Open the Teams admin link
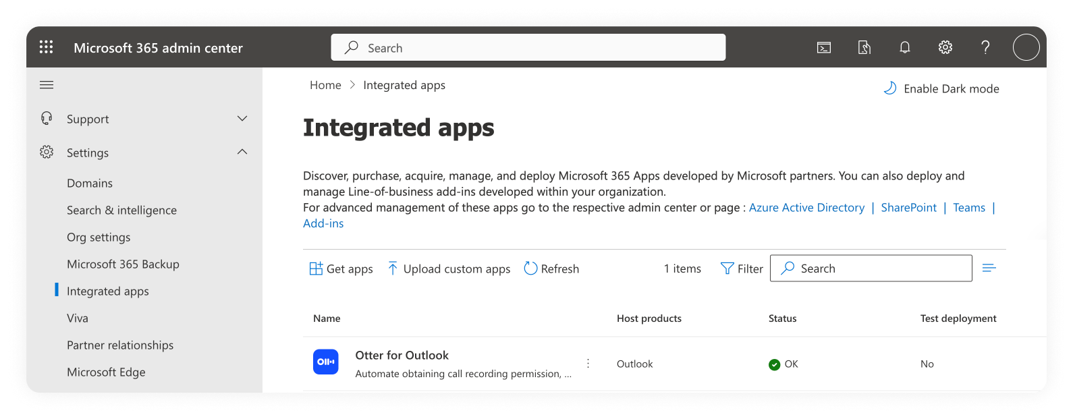The height and width of the screenshot is (419, 1073). pos(969,207)
